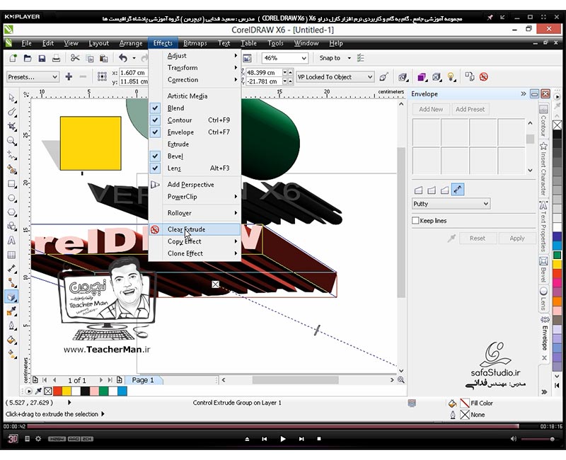
Task: Click the zoom magnifier beside horizontal scrollbar
Action: pos(401,380)
